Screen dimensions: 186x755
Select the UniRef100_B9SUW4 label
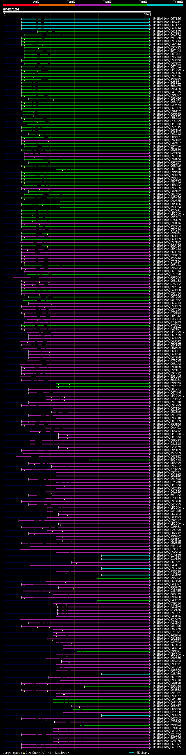(167, 57)
